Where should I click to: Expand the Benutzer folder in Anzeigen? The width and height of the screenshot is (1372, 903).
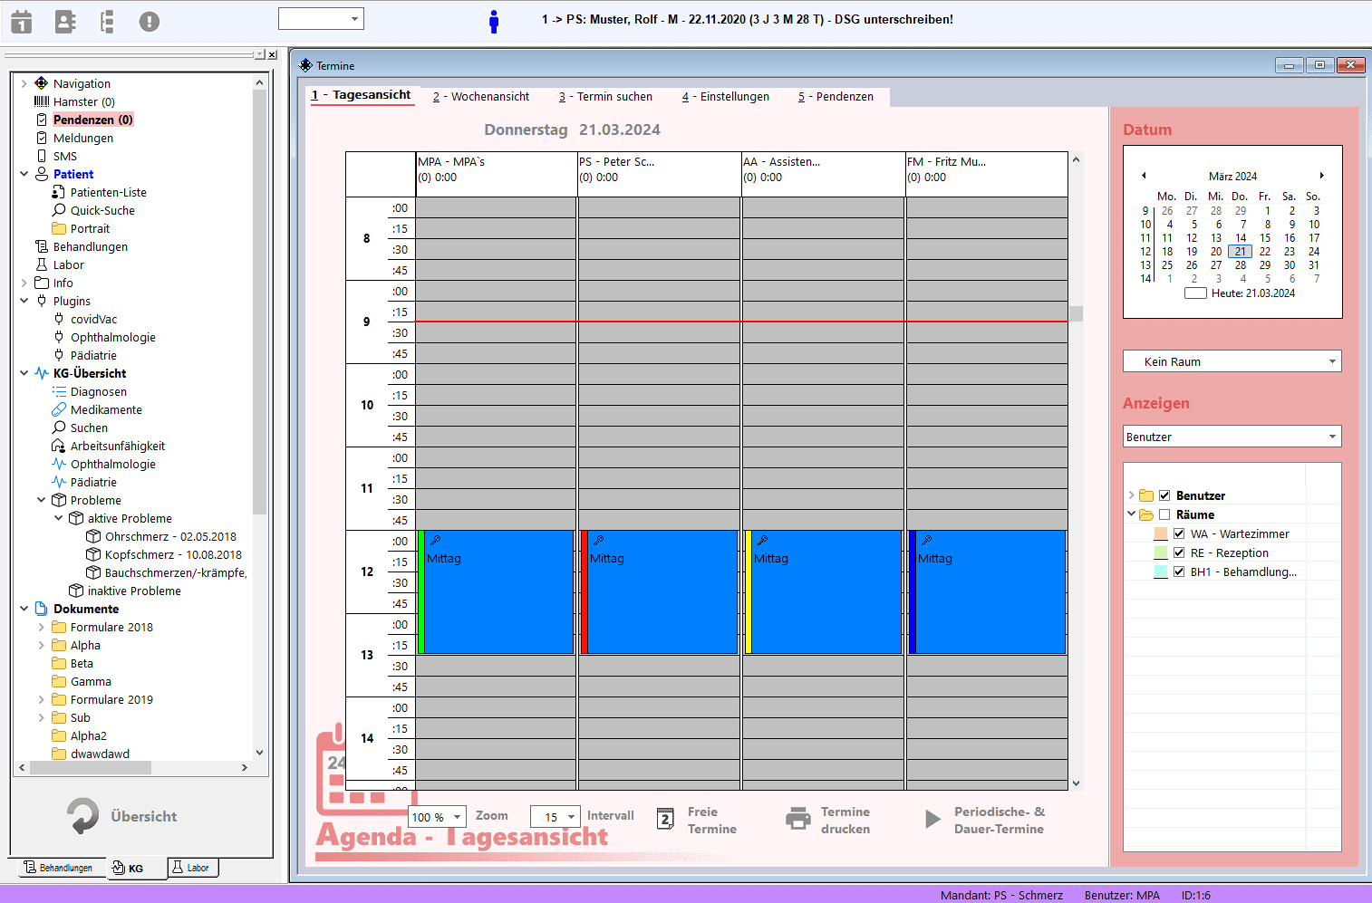click(x=1131, y=495)
